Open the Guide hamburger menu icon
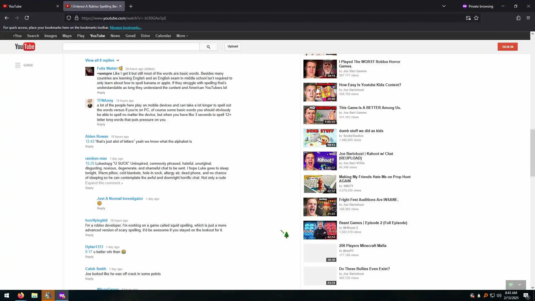535x301 pixels. (x=18, y=65)
